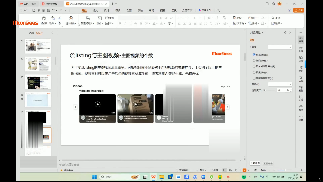Enable Hide background graphics (隐藏背景图形) checkbox
This screenshot has height=182, width=323.
click(x=254, y=78)
